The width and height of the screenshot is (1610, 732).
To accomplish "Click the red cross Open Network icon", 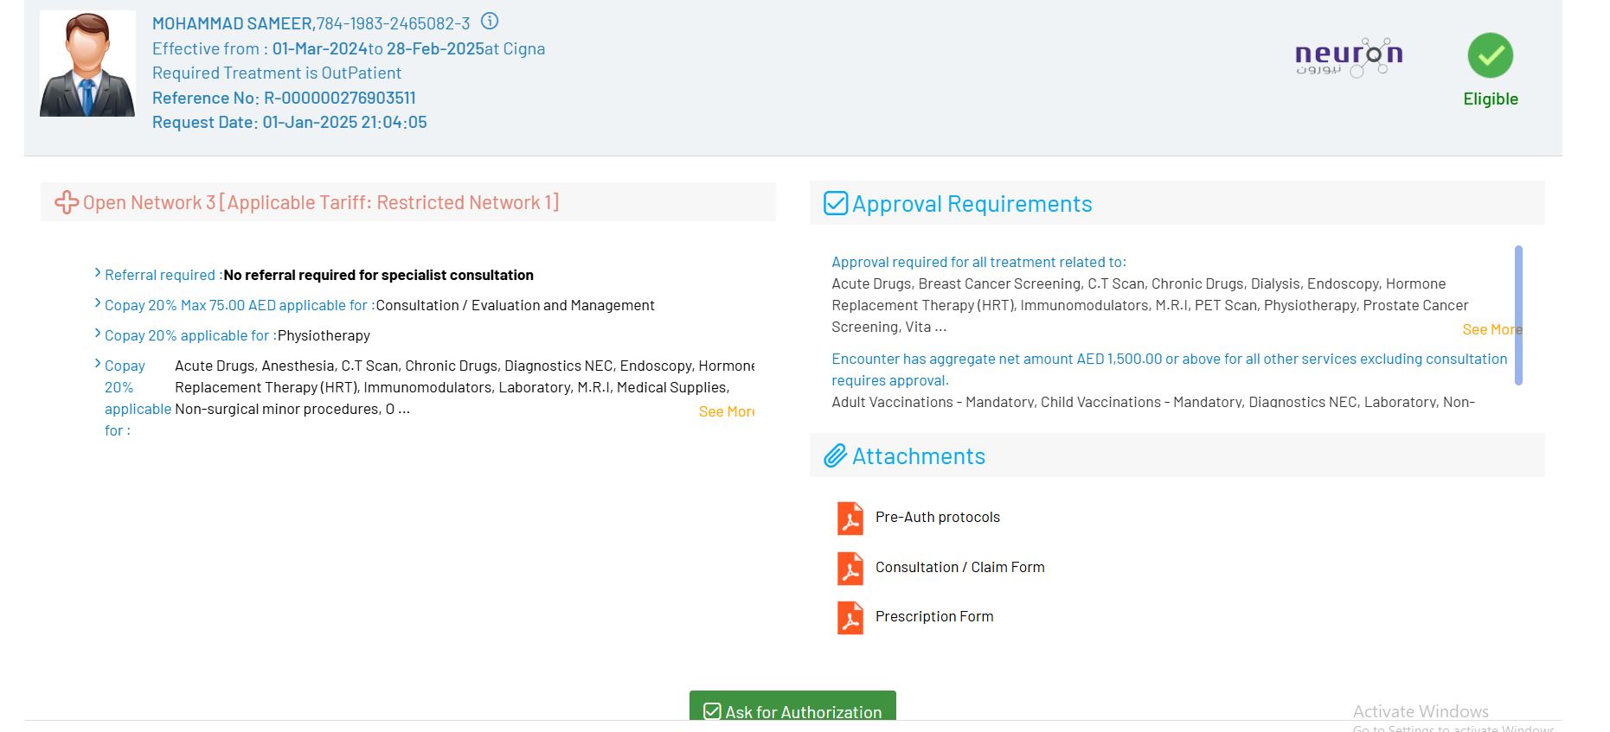I will (67, 203).
